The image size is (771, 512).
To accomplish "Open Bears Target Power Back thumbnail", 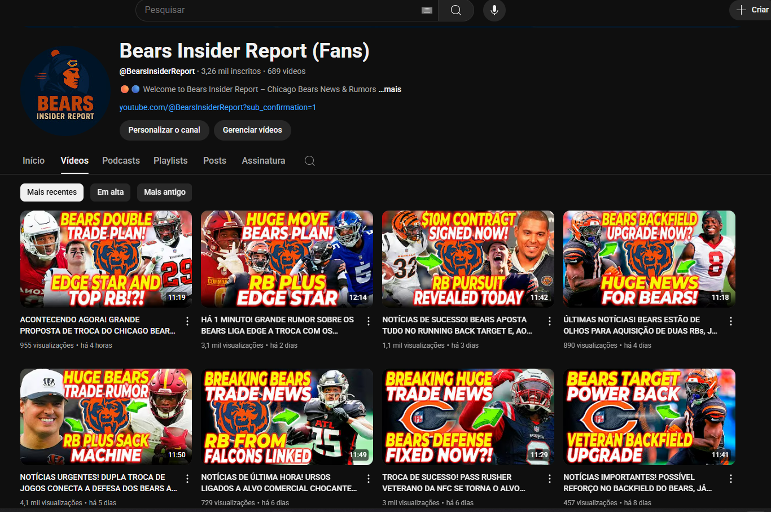I will point(650,417).
